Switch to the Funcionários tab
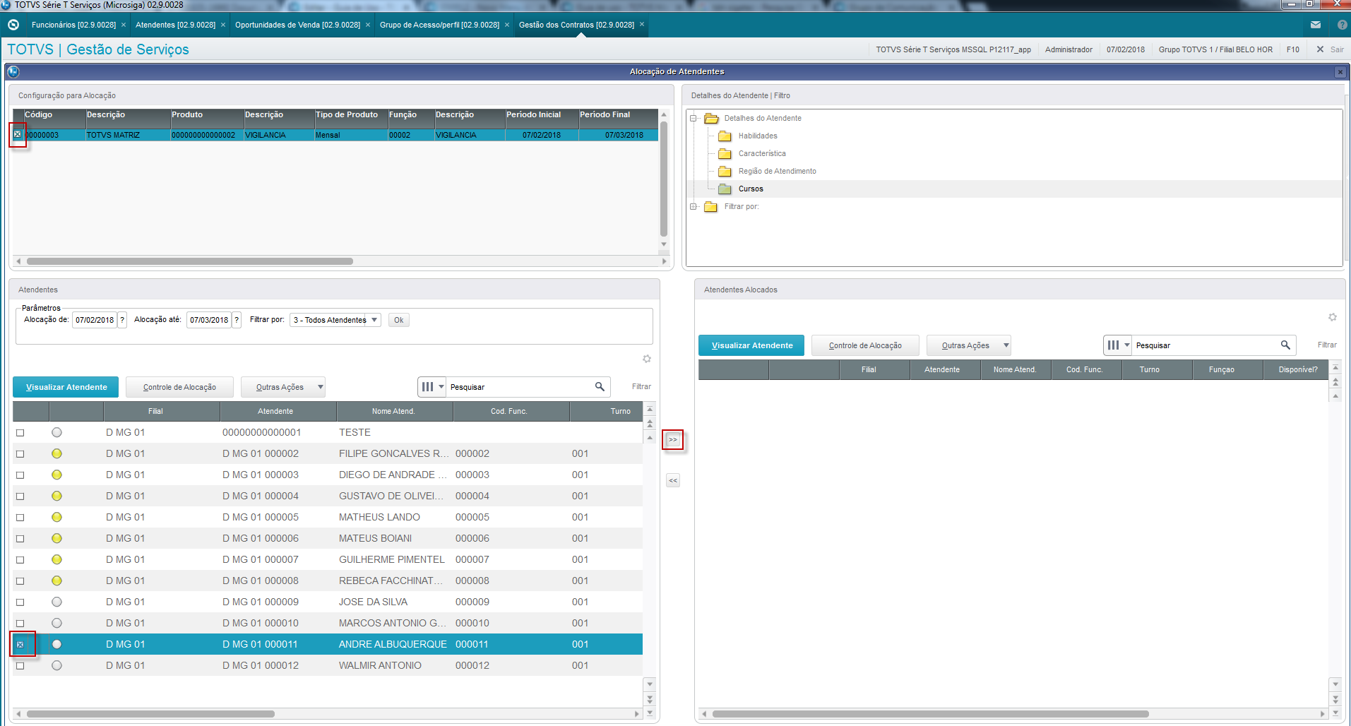The image size is (1351, 726). pos(73,25)
